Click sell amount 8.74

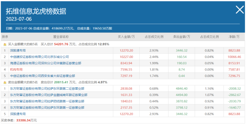[182, 70]
